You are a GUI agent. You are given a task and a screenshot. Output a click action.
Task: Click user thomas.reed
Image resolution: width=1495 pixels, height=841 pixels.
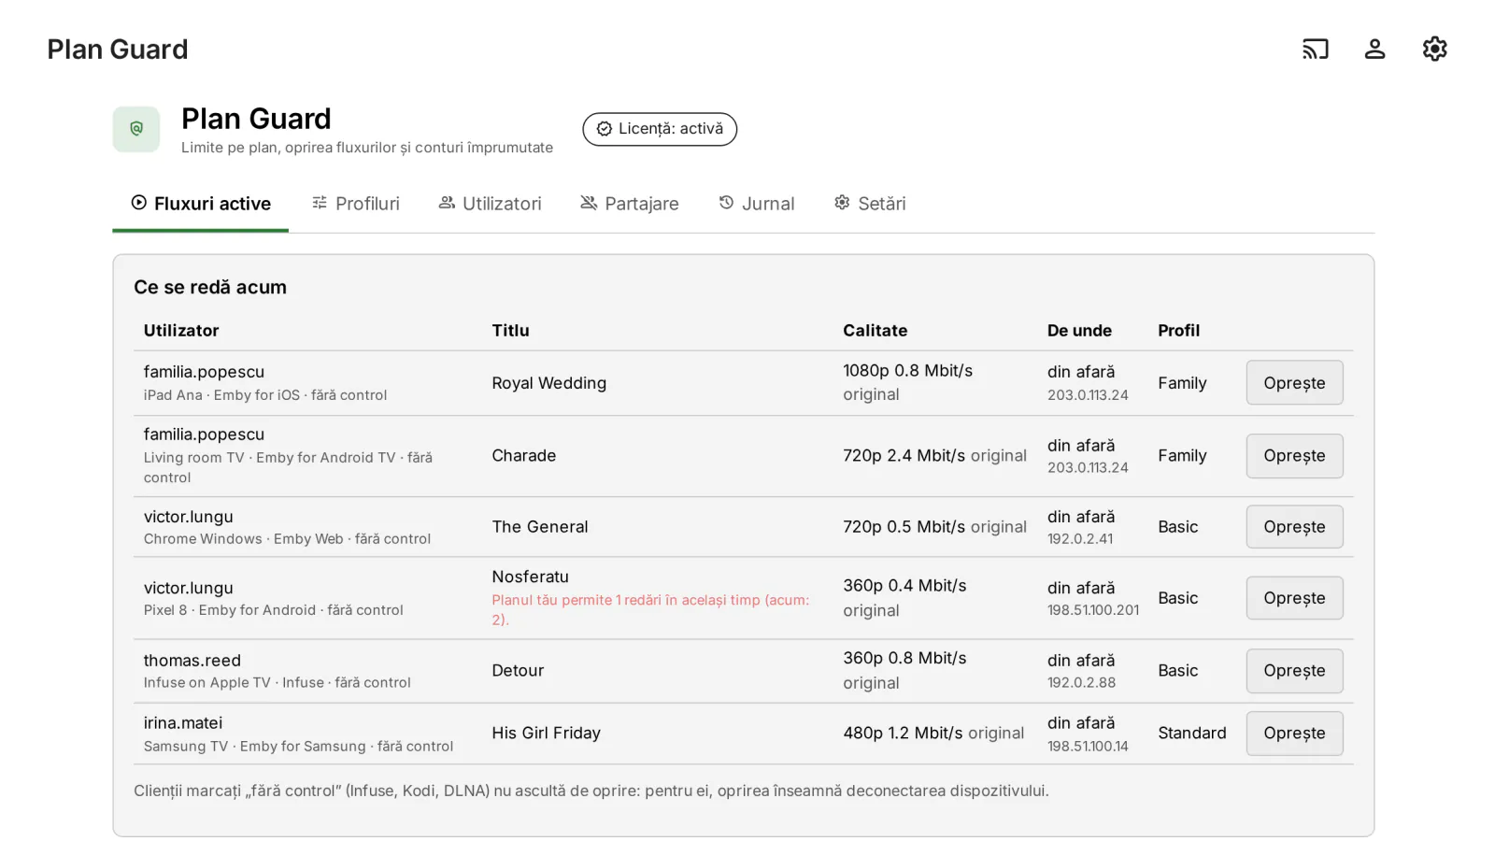tap(192, 661)
